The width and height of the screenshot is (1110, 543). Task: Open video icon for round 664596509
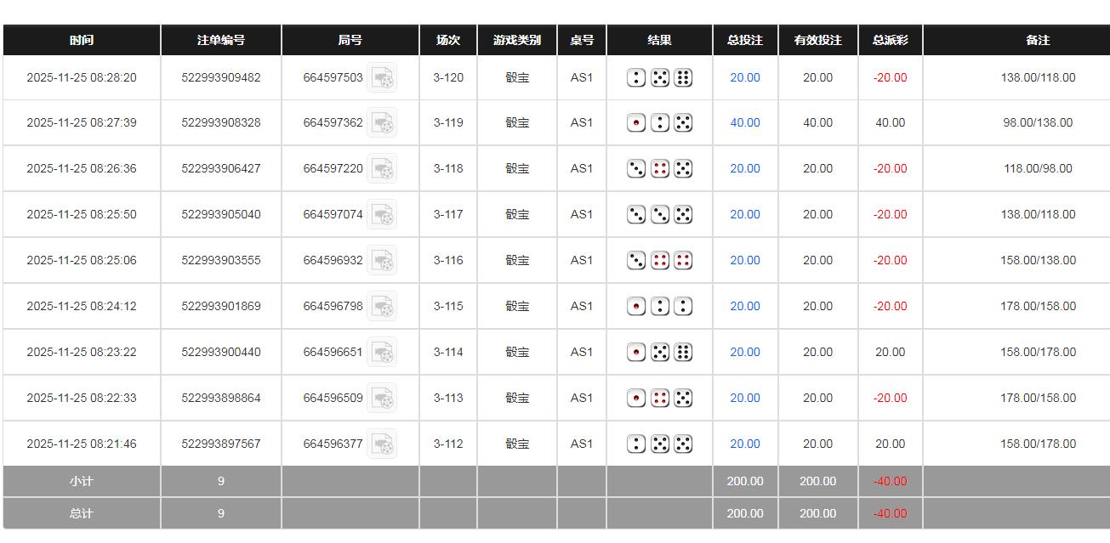tap(382, 399)
